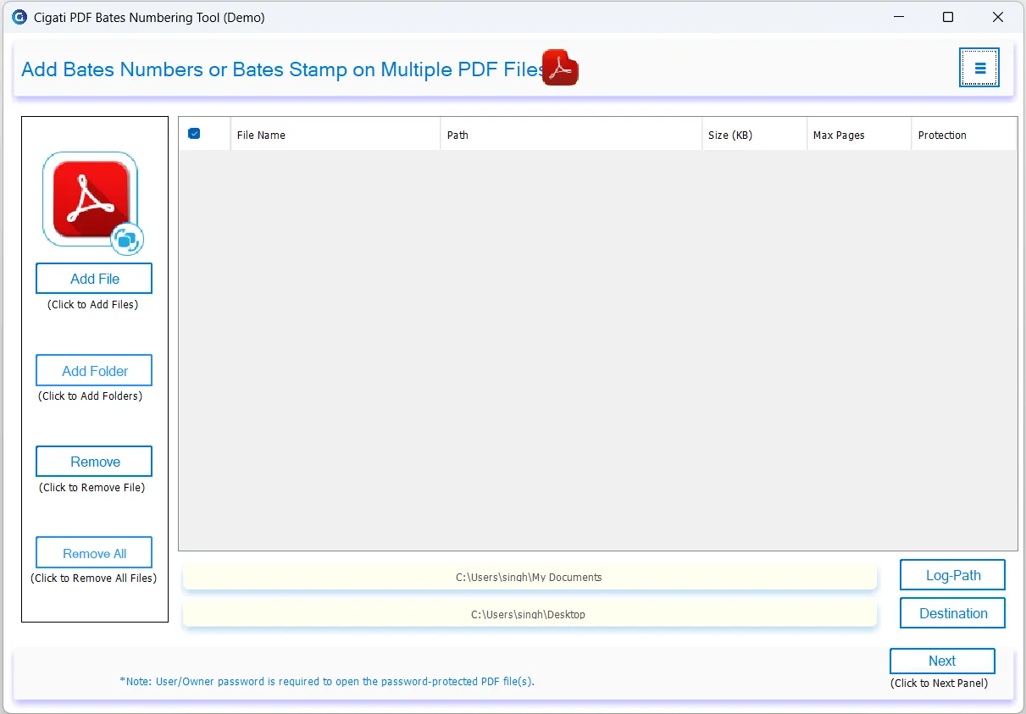
Task: Click the Remove button
Action: pyautogui.click(x=94, y=462)
